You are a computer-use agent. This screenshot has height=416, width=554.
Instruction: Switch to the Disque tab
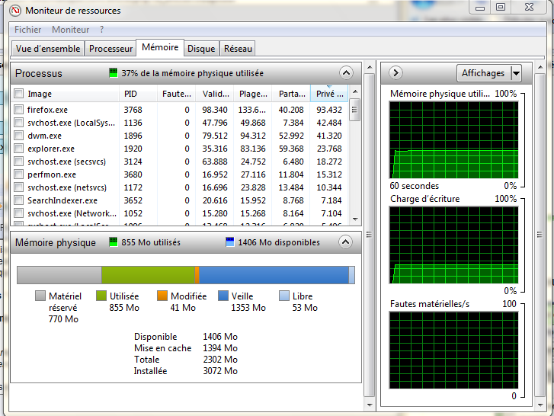201,48
